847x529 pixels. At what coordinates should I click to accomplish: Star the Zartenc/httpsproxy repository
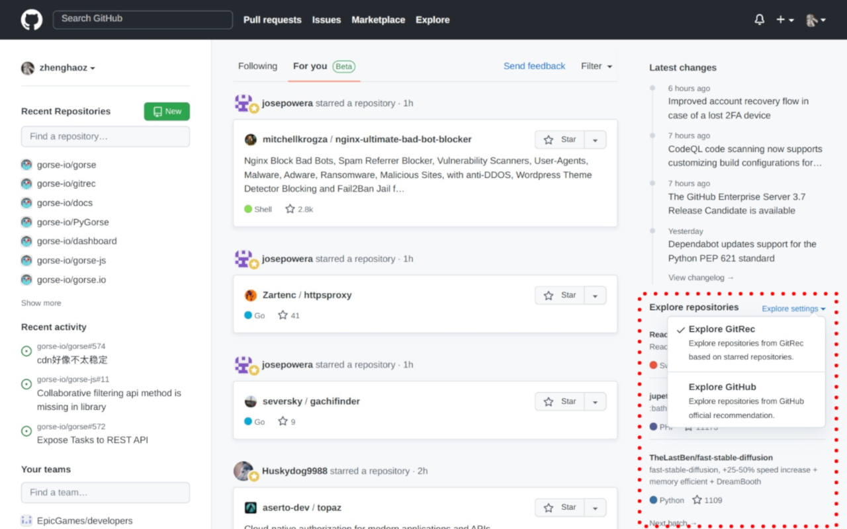560,296
